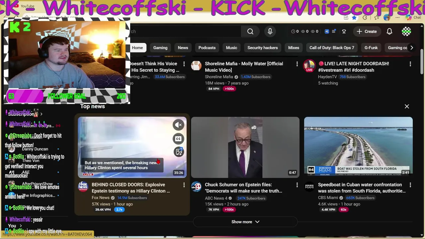The width and height of the screenshot is (425, 239).
Task: Click the 63x badge under CBS Miami
Action: pos(343,210)
